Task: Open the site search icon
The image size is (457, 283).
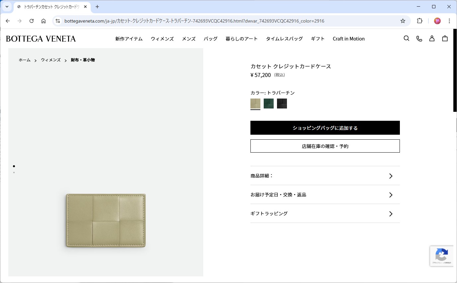Action: (407, 38)
